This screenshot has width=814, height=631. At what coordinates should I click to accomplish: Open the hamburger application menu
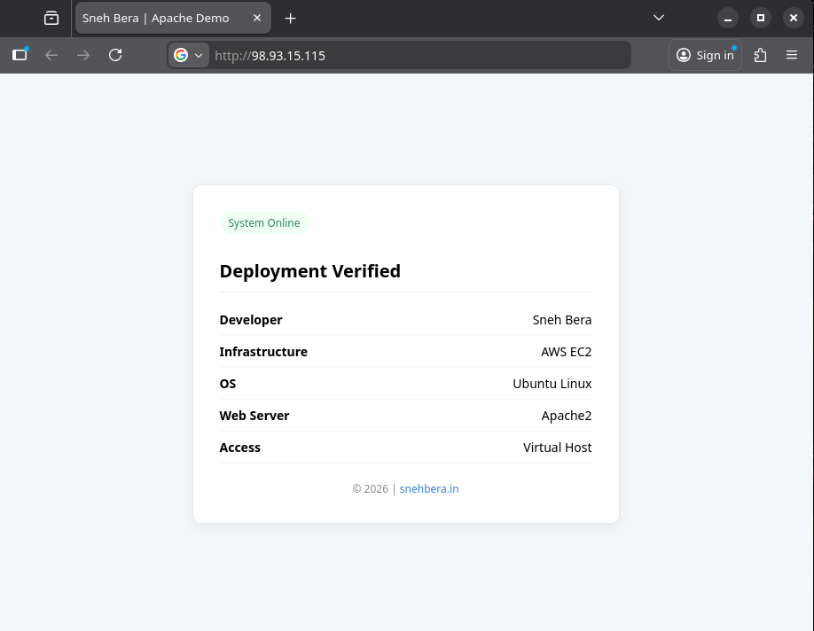792,55
